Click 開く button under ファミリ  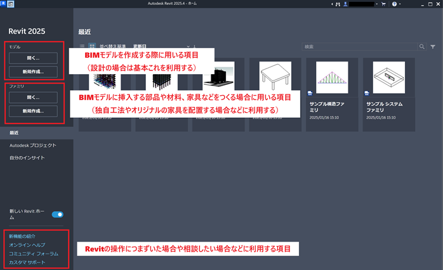click(x=34, y=98)
